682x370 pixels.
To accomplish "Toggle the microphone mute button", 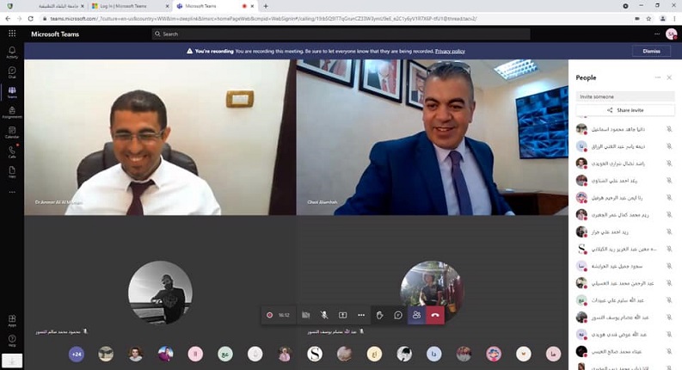I will (324, 315).
